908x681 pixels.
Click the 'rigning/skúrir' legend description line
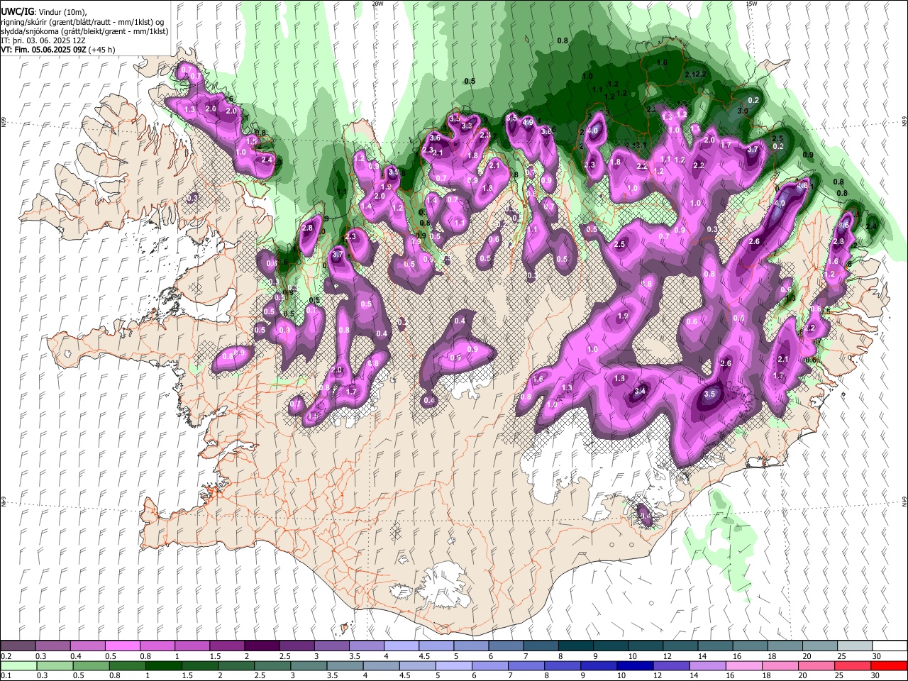point(82,21)
